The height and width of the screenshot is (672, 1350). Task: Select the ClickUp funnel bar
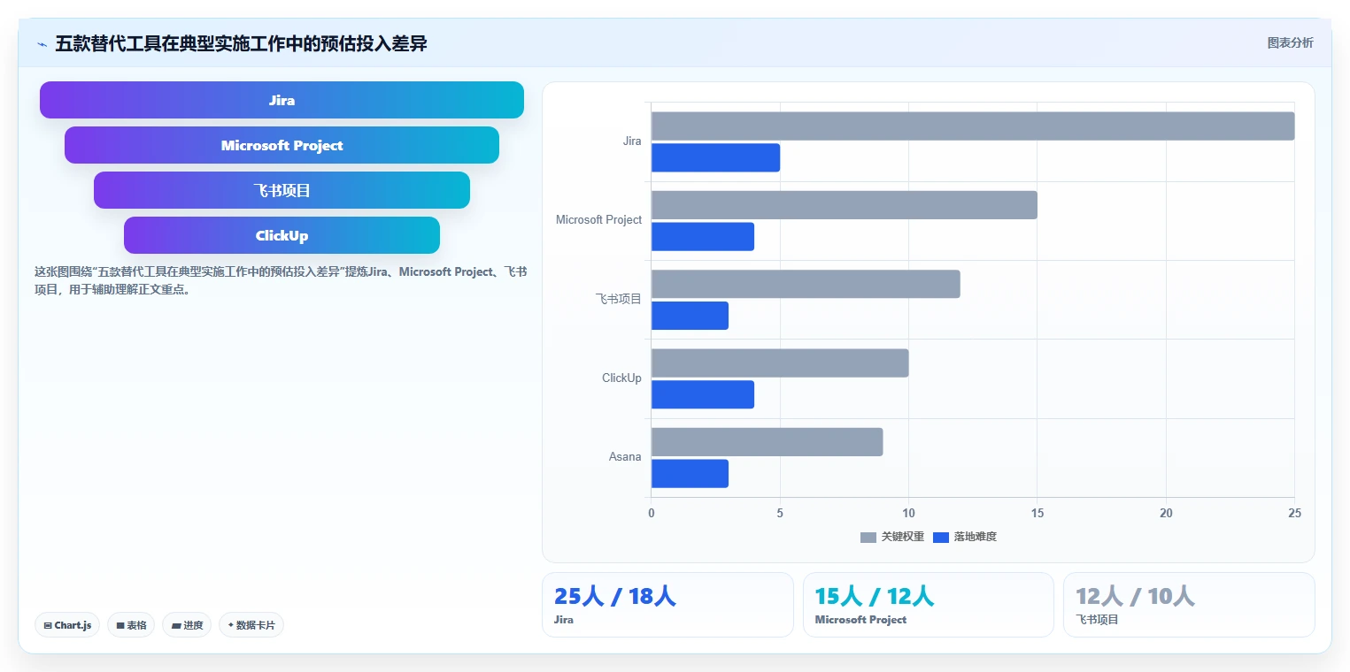click(282, 235)
